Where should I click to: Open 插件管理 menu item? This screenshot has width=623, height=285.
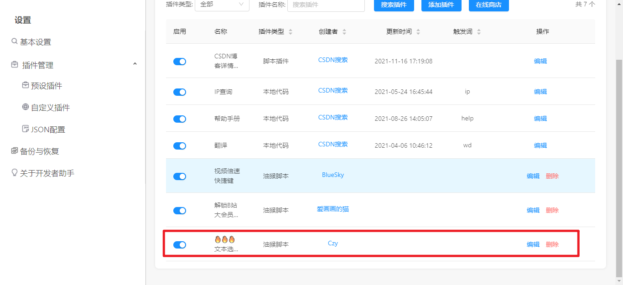pos(38,65)
